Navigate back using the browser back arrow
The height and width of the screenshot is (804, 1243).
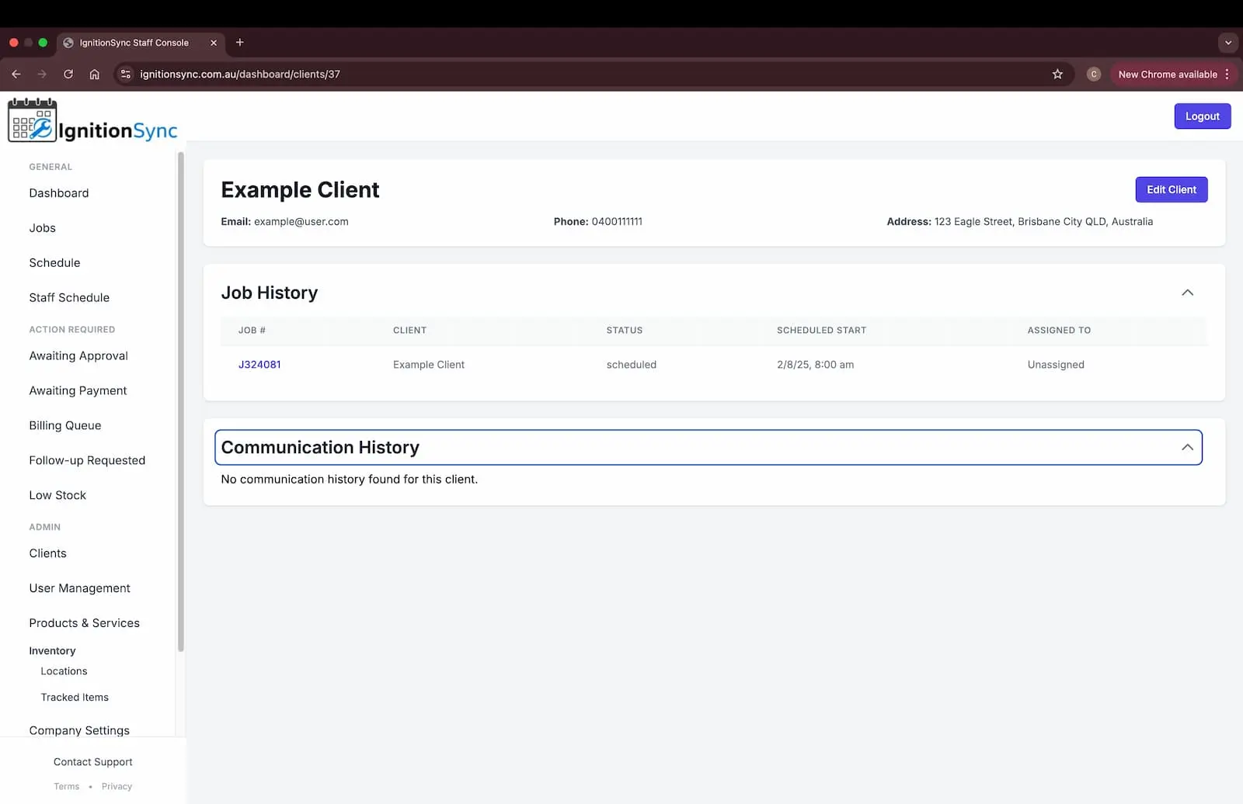point(16,74)
